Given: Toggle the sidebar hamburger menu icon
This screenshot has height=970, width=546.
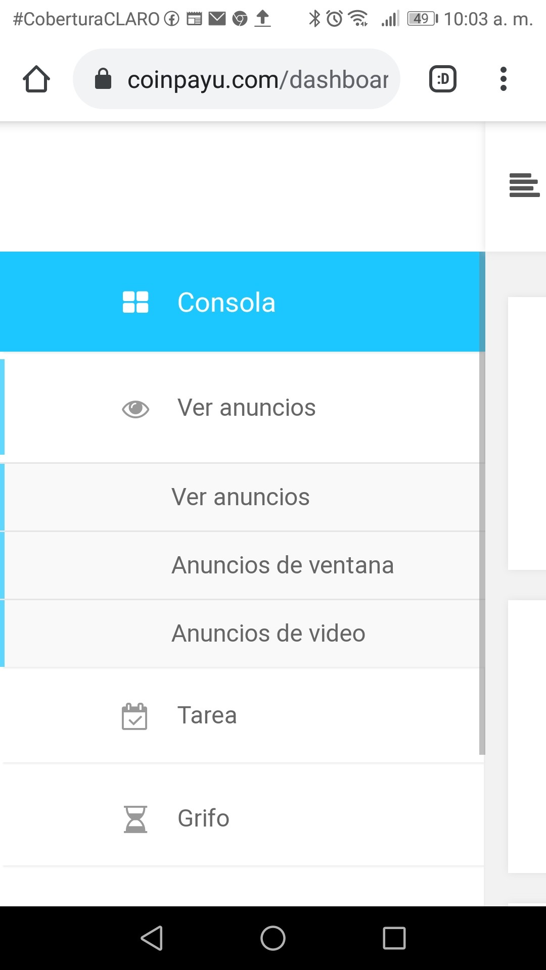Looking at the screenshot, I should click(524, 185).
